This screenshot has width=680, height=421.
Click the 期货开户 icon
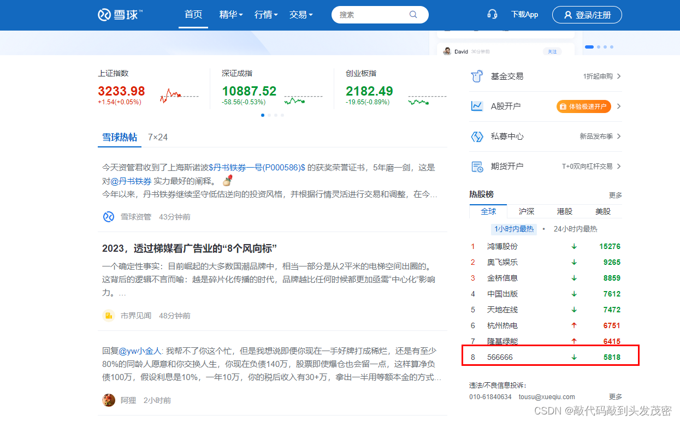pos(477,167)
